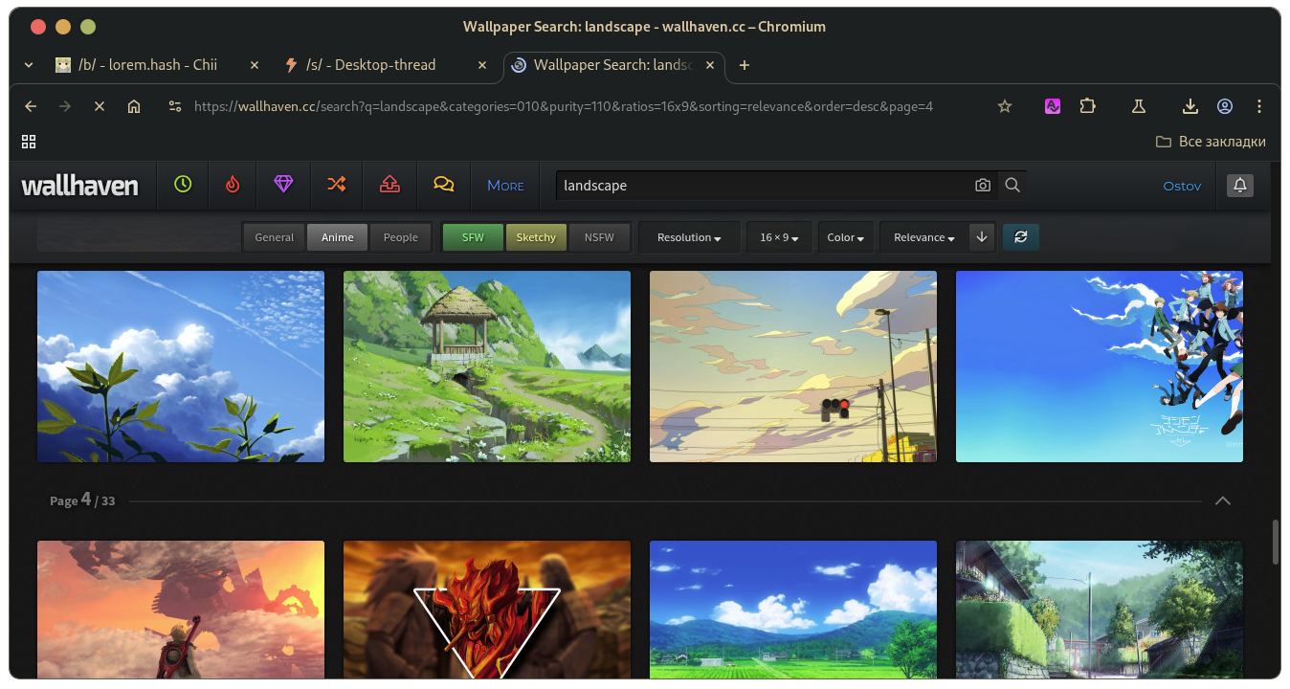View site information for wallhaven.cc

[174, 106]
